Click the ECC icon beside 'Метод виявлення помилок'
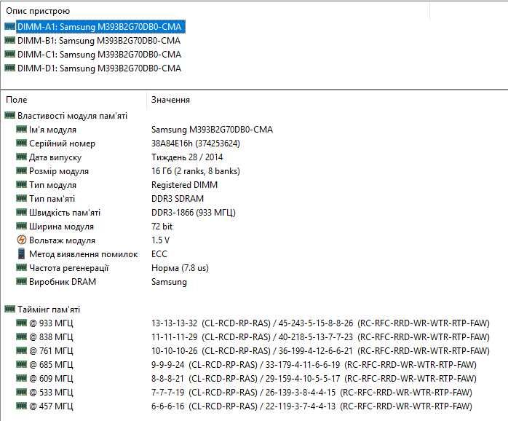508x421 pixels. point(21,253)
